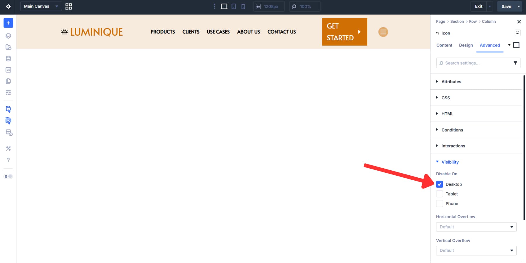Expand the Conditions section
This screenshot has width=526, height=263.
(x=452, y=130)
